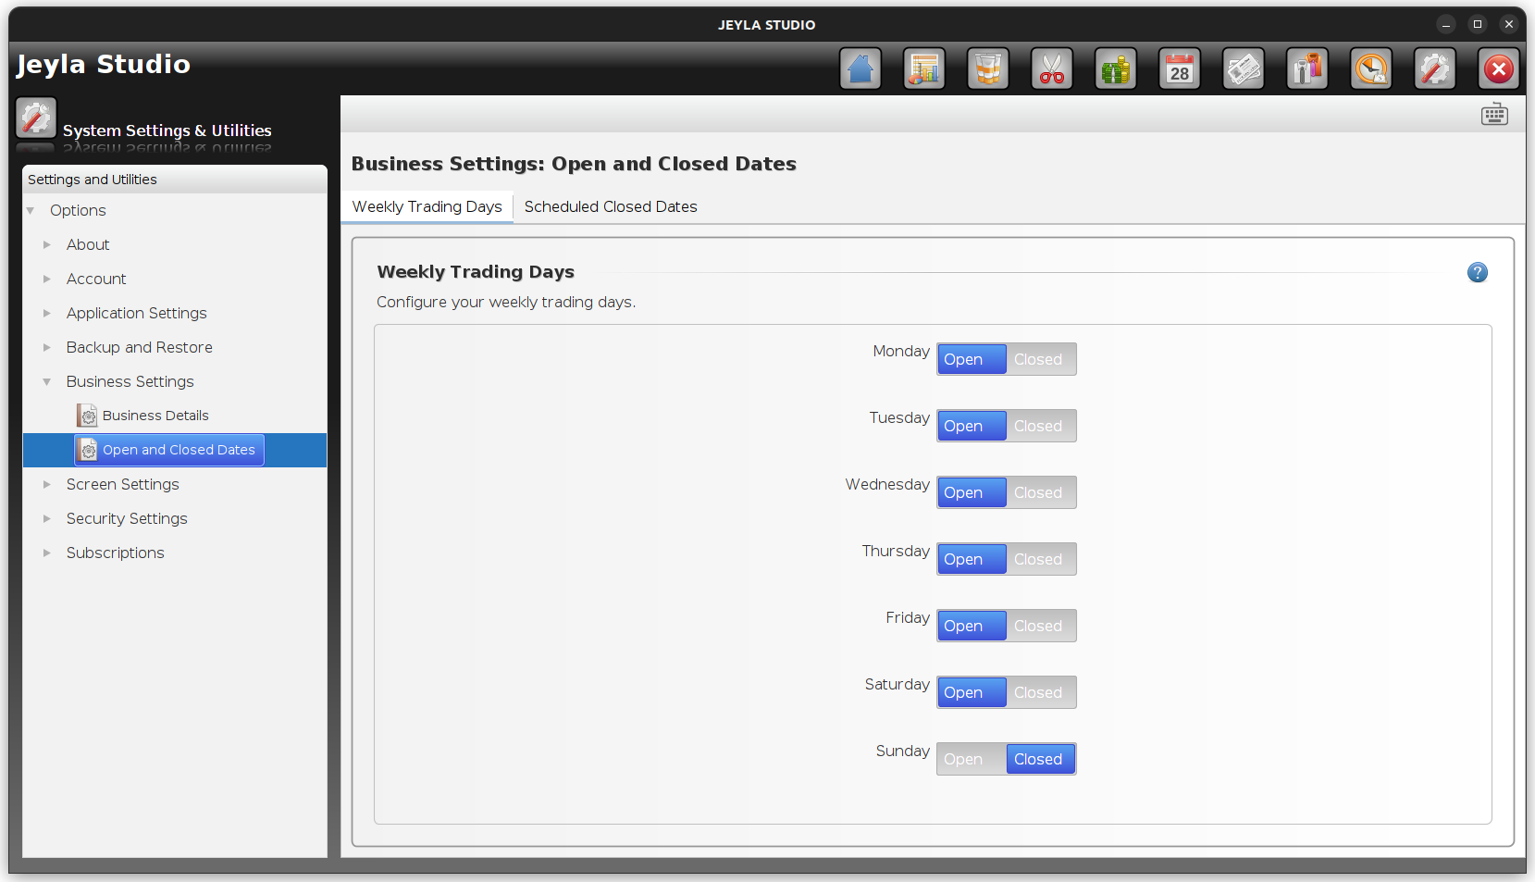Click the Business Details document icon
The image size is (1535, 882).
coord(87,416)
